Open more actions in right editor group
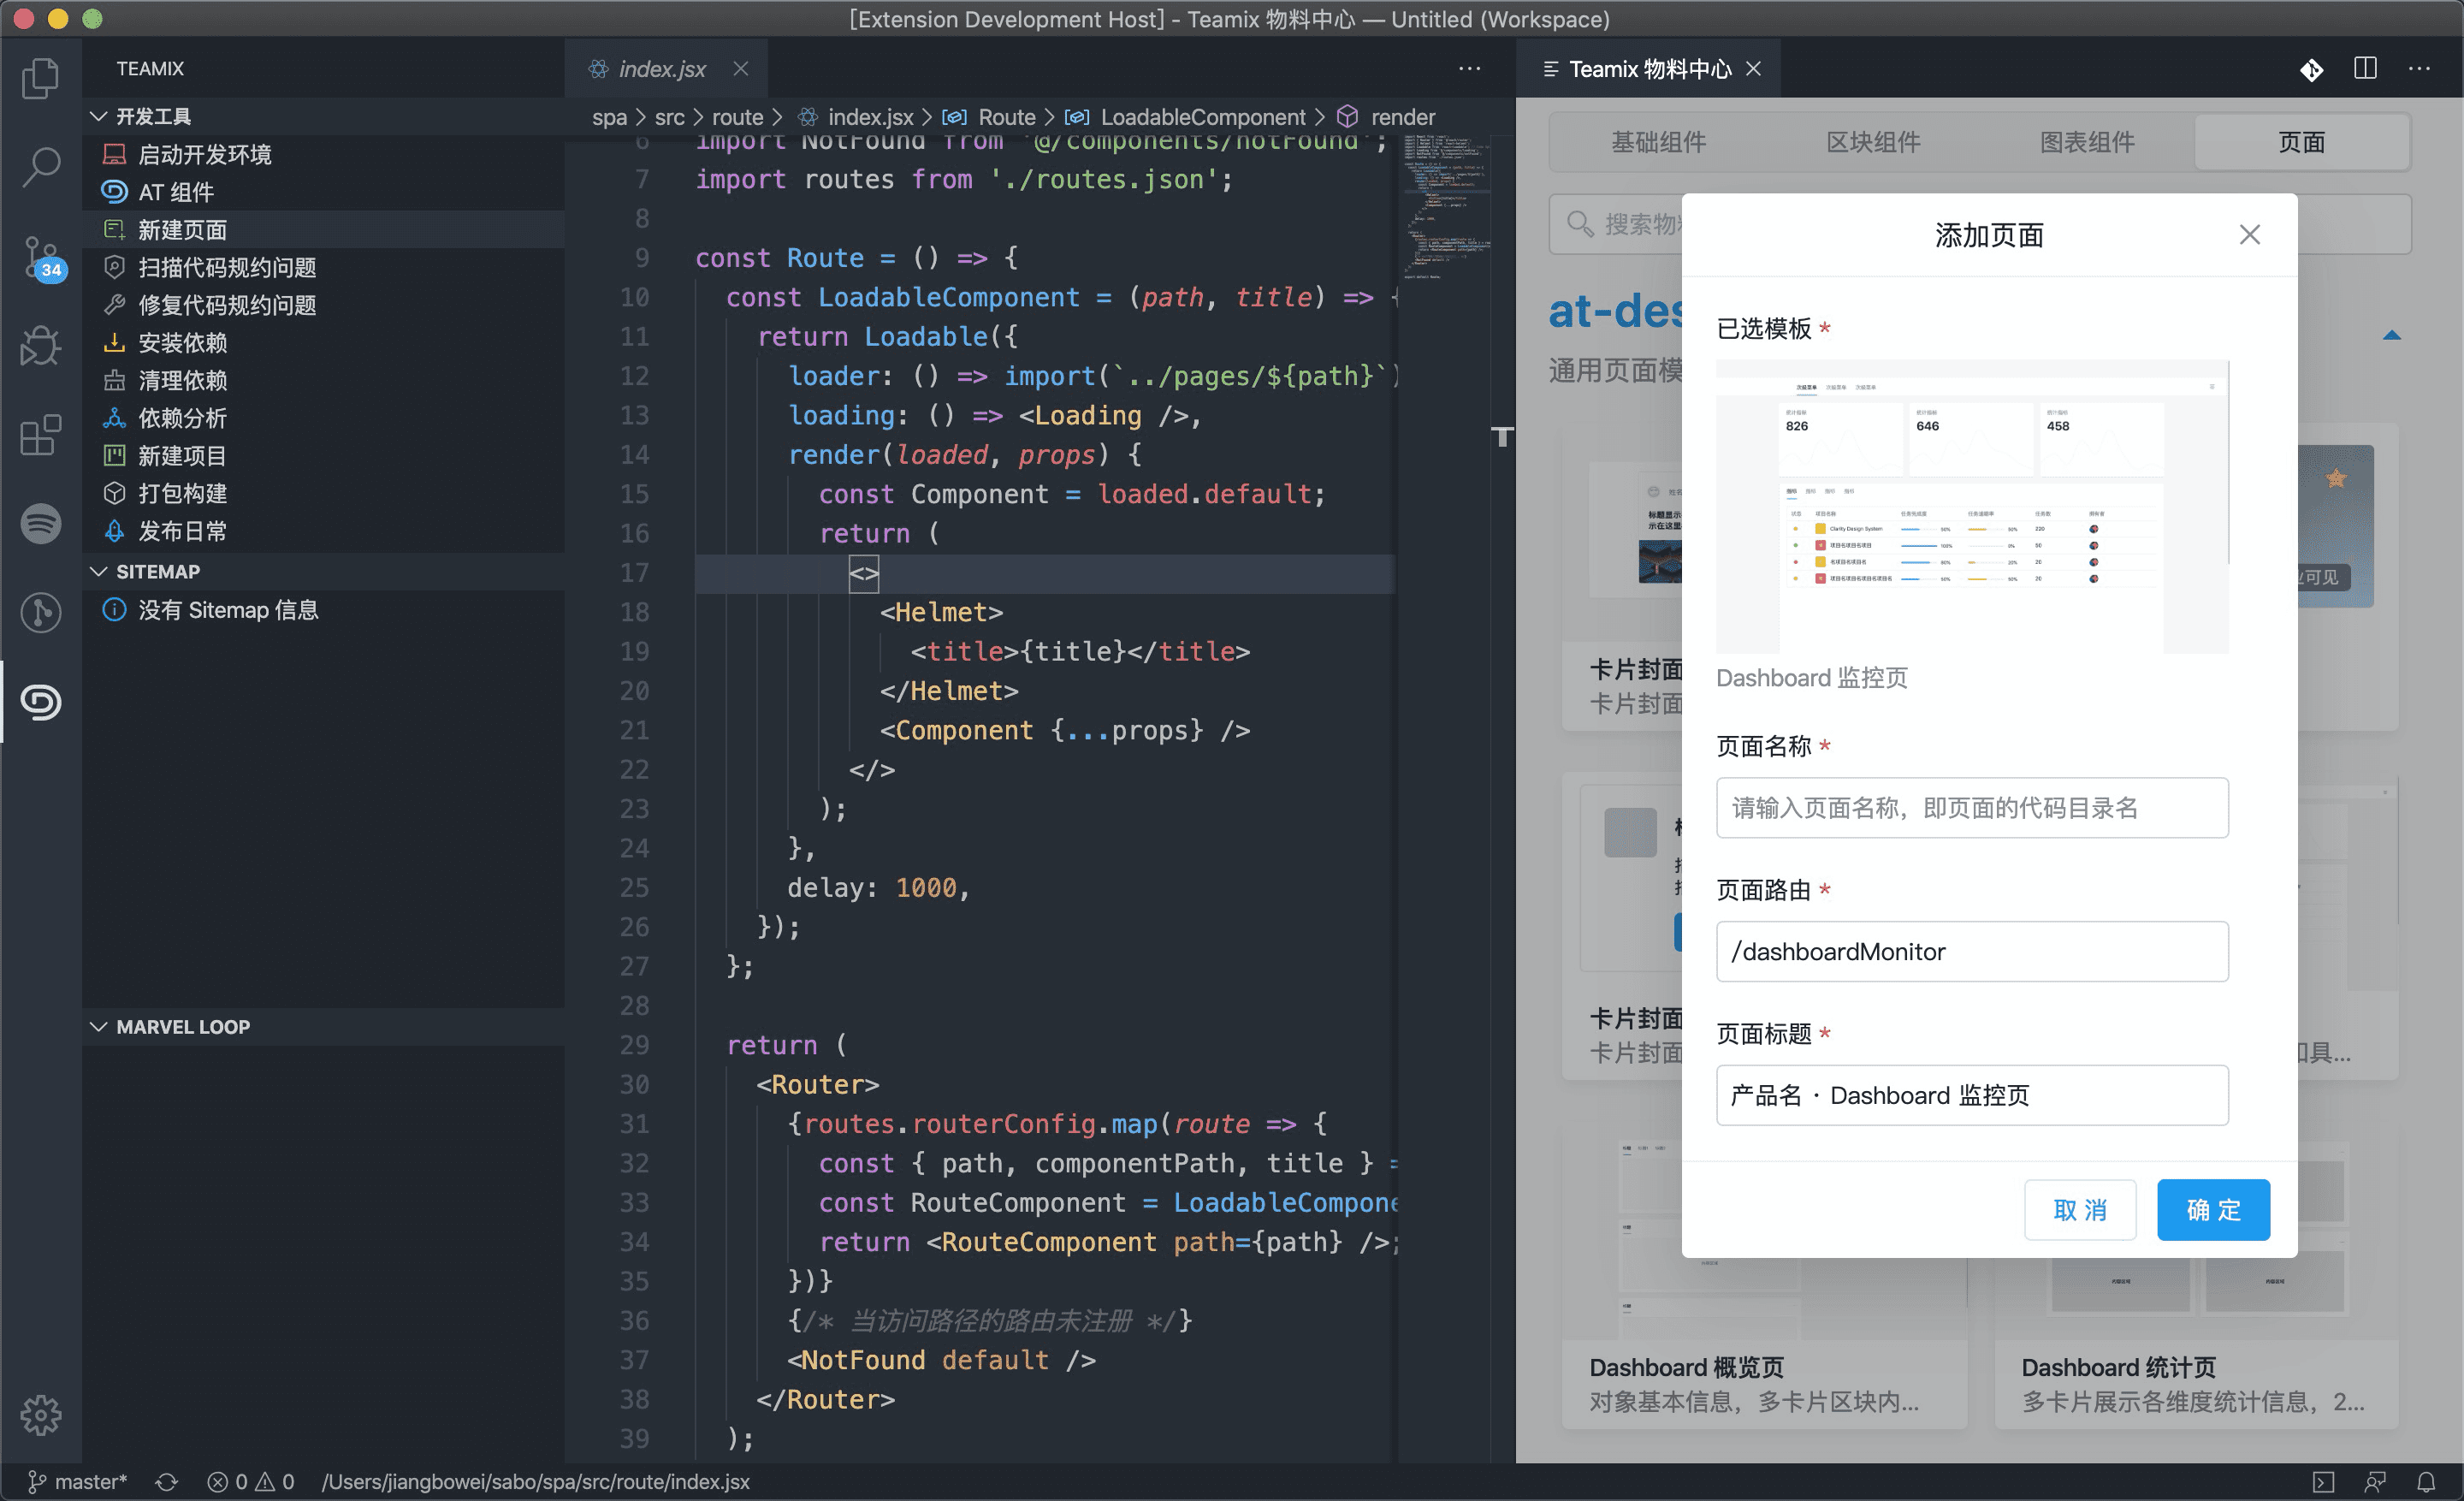 pos(2419,68)
